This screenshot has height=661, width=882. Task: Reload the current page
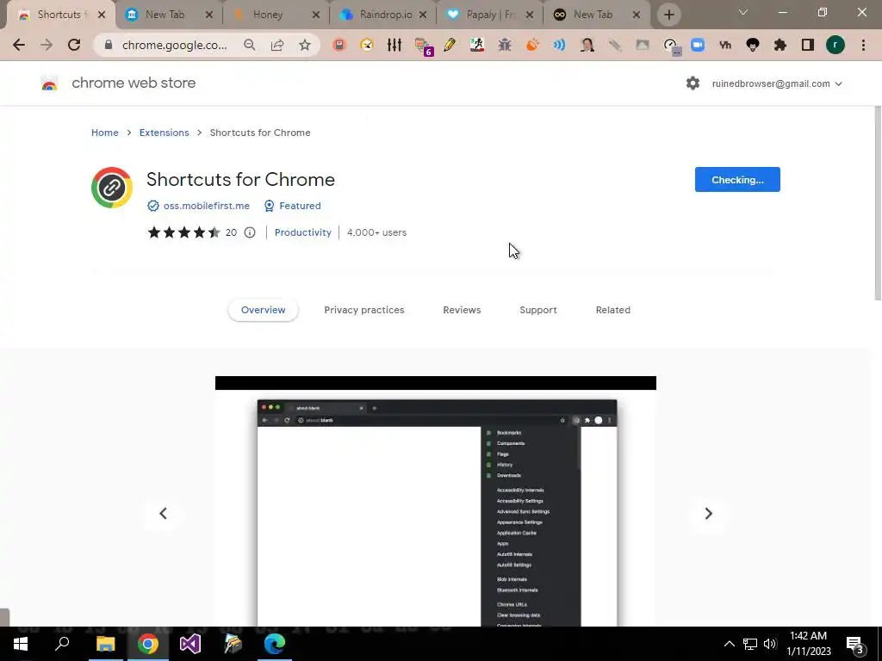pyautogui.click(x=74, y=45)
